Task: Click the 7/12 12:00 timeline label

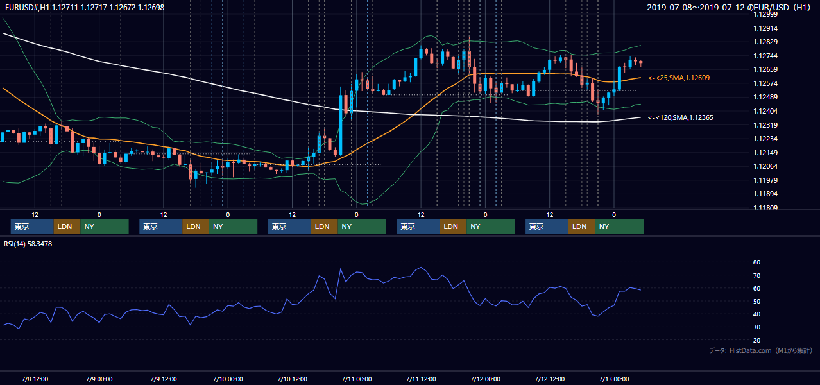Action: (x=549, y=379)
